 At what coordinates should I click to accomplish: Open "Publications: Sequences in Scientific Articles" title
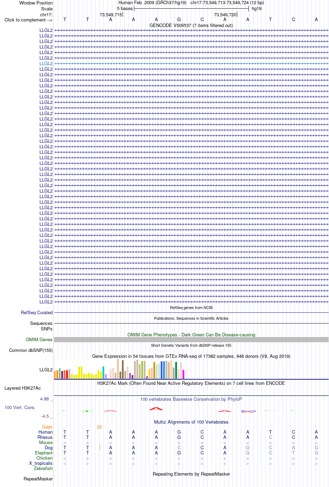click(191, 318)
